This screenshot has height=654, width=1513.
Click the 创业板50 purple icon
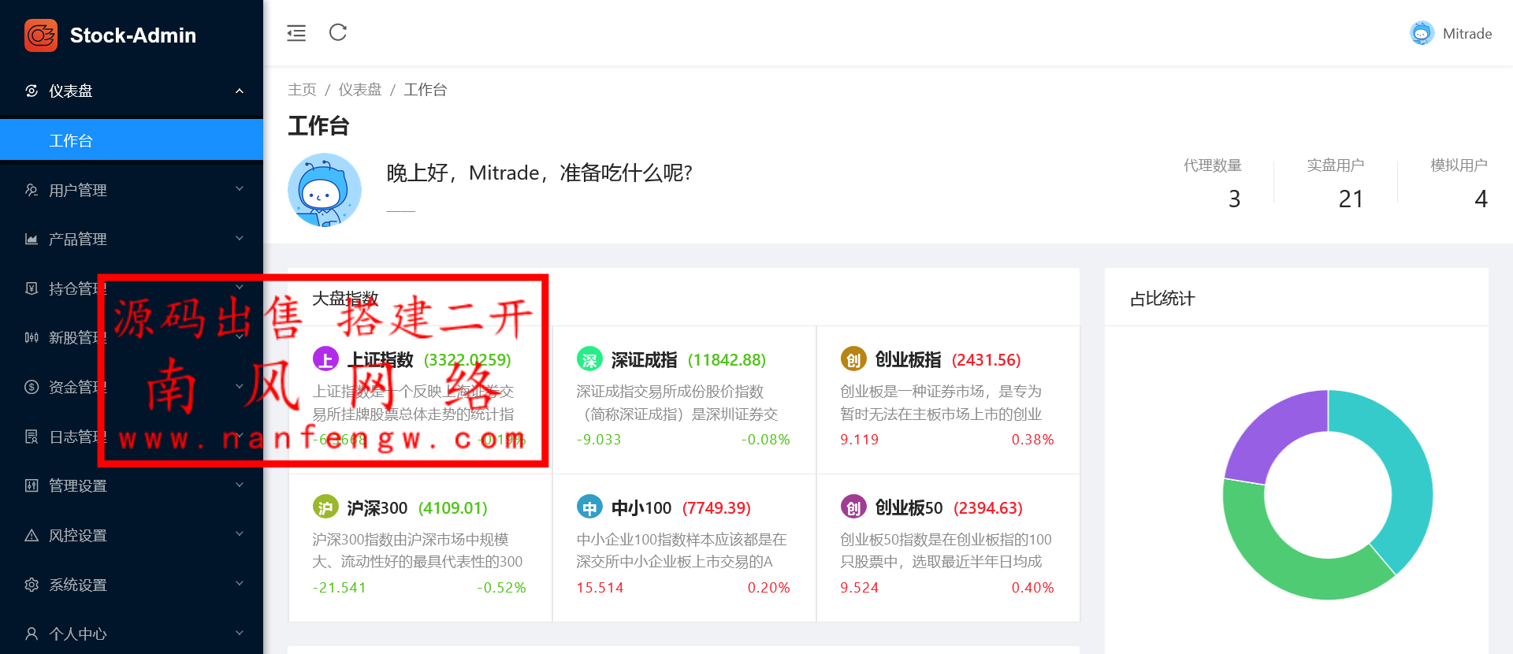click(853, 507)
